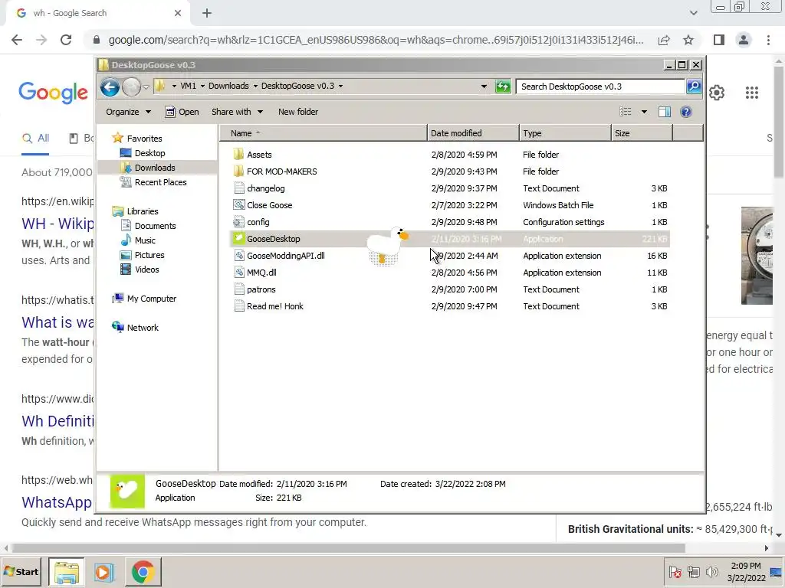The width and height of the screenshot is (785, 588).
Task: Click the GooseDesktop application icon
Action: 239,239
